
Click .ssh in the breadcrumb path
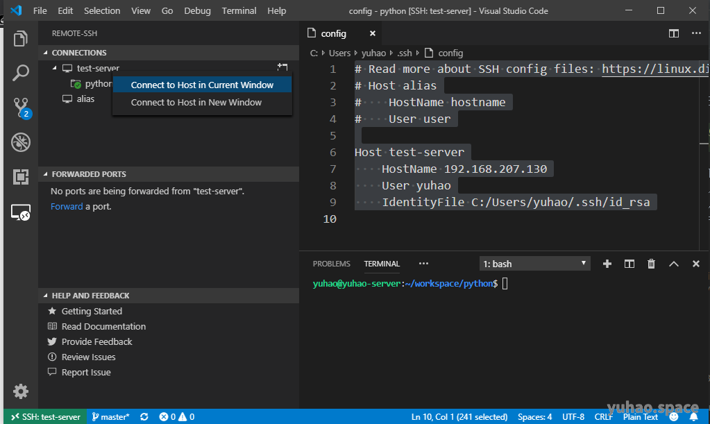405,53
